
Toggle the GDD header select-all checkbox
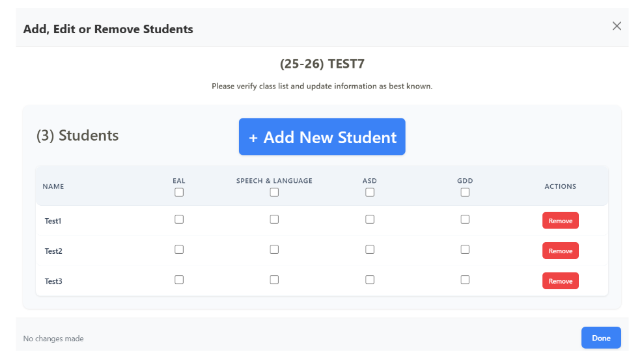click(465, 192)
